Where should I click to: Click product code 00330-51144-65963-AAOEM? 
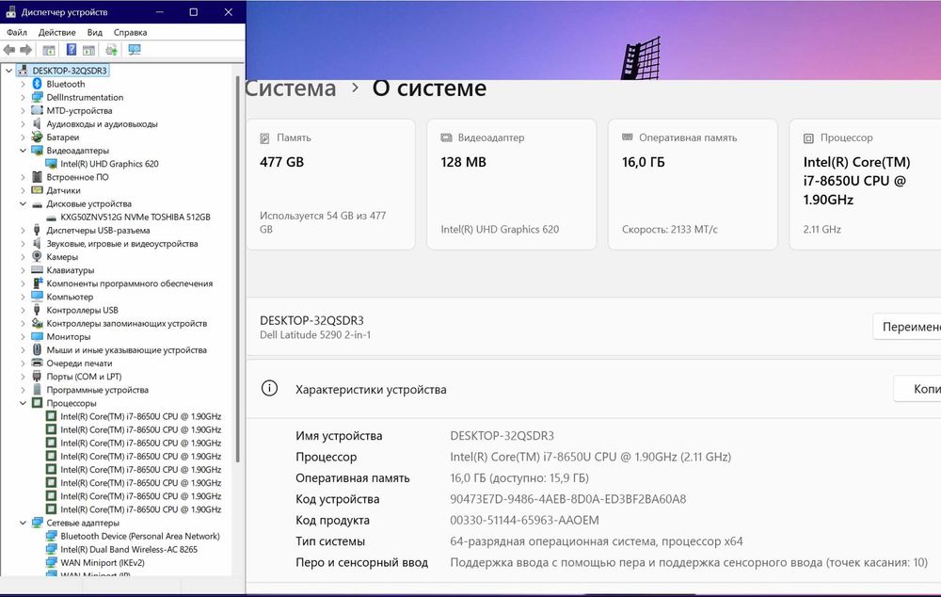(x=524, y=520)
